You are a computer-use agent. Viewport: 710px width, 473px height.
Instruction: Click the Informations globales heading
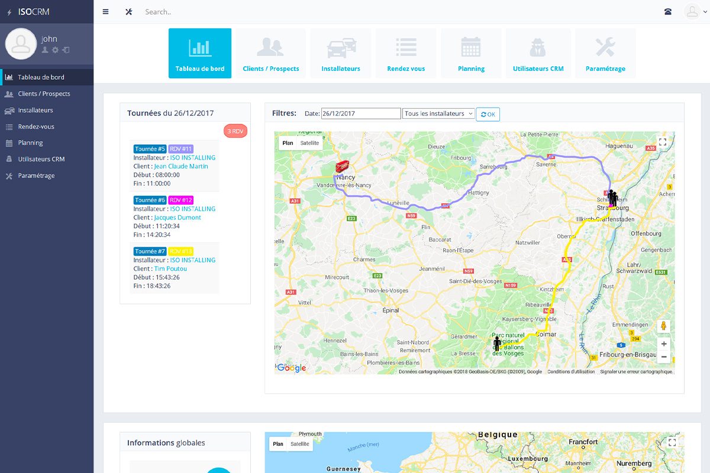click(166, 443)
